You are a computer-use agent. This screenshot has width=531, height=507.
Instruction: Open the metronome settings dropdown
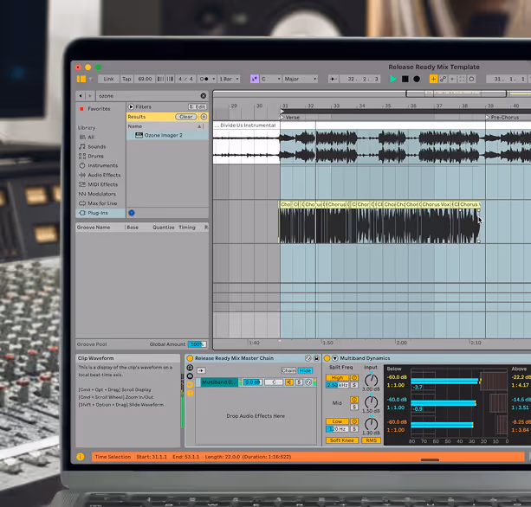pos(214,79)
